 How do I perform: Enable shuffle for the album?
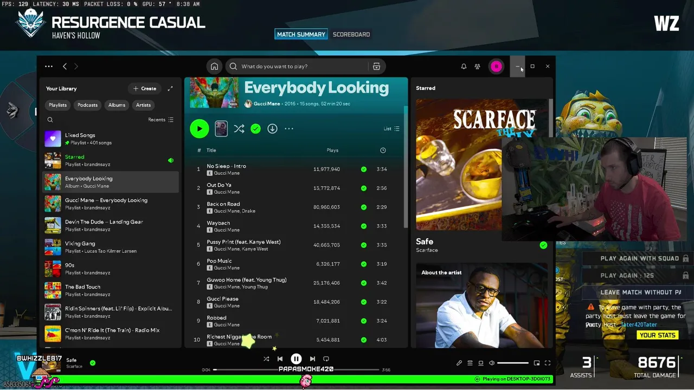(x=239, y=128)
